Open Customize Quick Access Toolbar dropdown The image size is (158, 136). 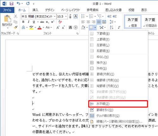[33, 4]
